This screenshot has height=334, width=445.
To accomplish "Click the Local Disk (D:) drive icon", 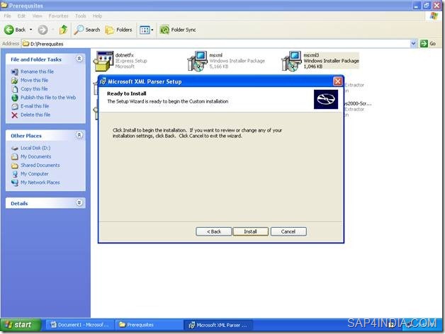I will click(15, 148).
